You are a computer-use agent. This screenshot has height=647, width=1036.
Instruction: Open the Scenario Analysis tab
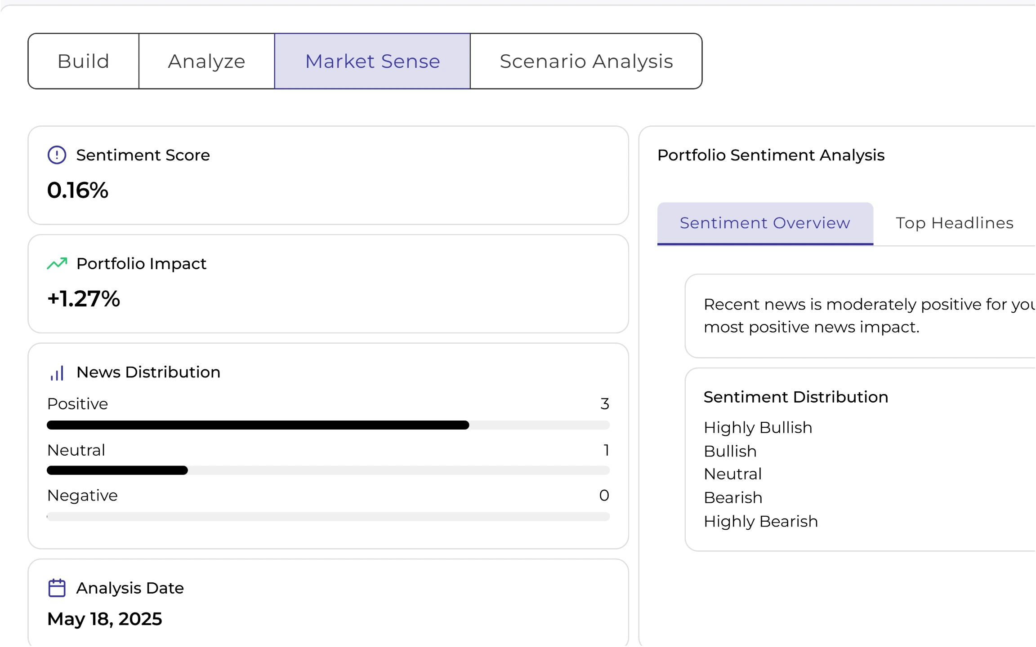click(x=586, y=61)
